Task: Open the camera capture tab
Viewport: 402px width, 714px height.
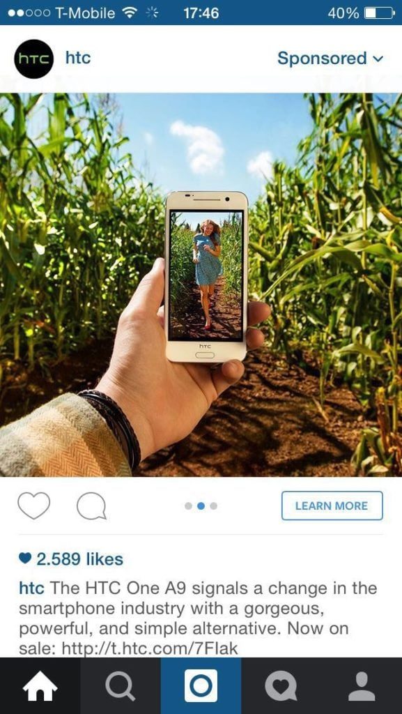Action: coord(201,686)
